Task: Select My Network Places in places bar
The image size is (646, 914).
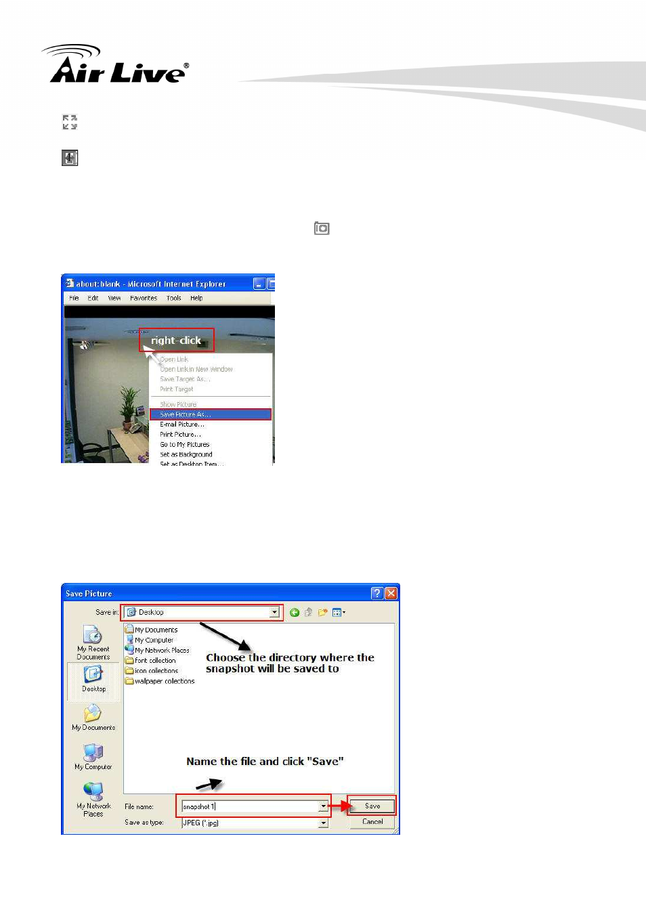Action: click(93, 800)
